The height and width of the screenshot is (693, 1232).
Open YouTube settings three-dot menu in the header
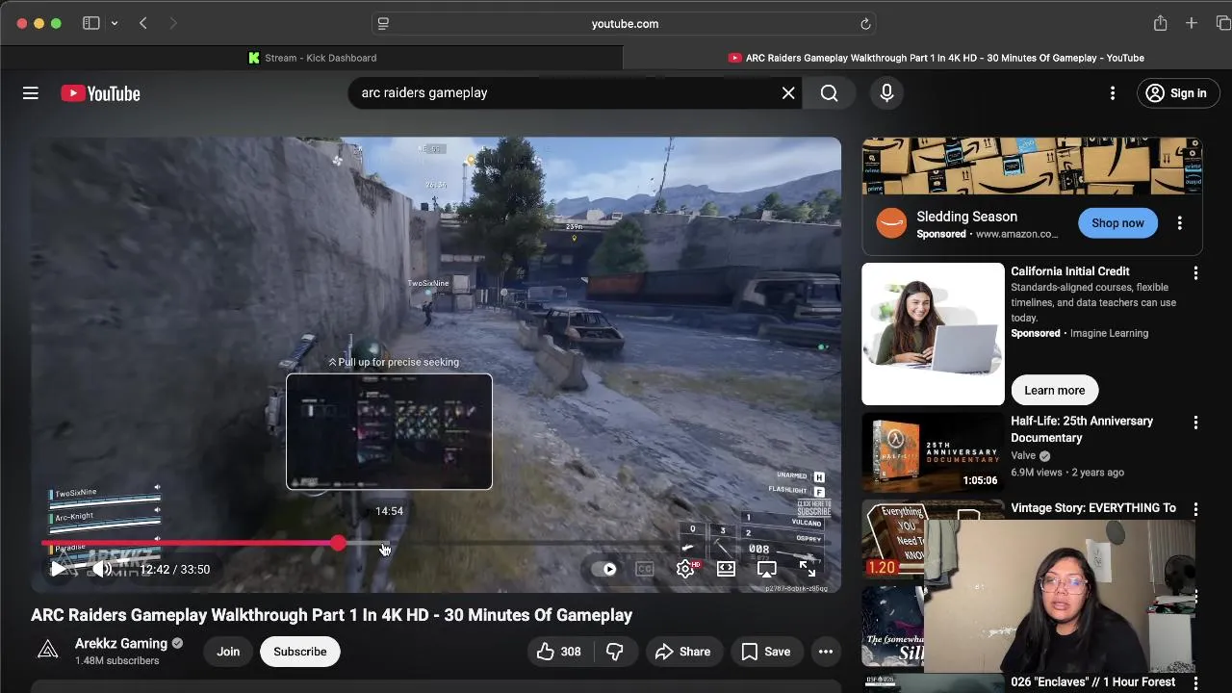(x=1113, y=93)
